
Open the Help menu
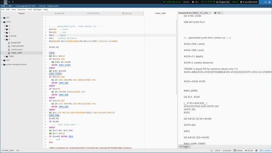tap(45, 9)
